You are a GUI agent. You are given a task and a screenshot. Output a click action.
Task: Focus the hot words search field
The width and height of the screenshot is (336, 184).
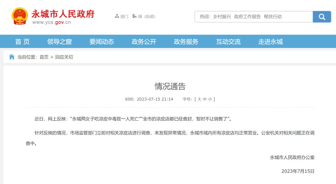tap(254, 17)
